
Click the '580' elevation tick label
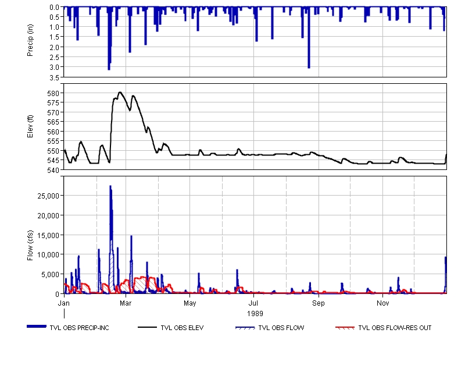pos(53,93)
